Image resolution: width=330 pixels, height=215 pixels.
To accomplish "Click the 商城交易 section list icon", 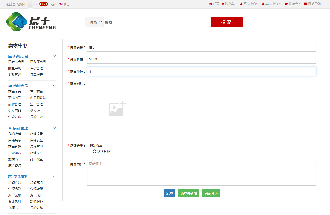I will pos(10,56).
